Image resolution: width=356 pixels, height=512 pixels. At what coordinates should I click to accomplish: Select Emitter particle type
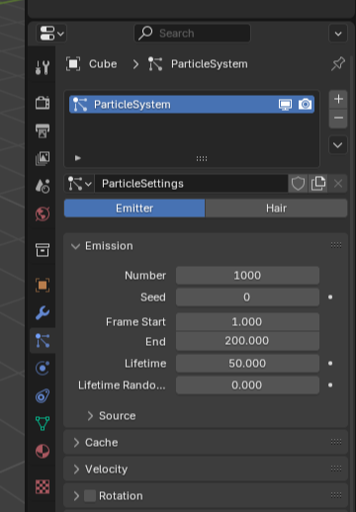[x=134, y=209]
